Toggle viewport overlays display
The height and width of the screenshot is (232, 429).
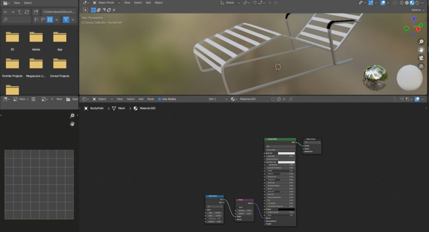tap(383, 3)
